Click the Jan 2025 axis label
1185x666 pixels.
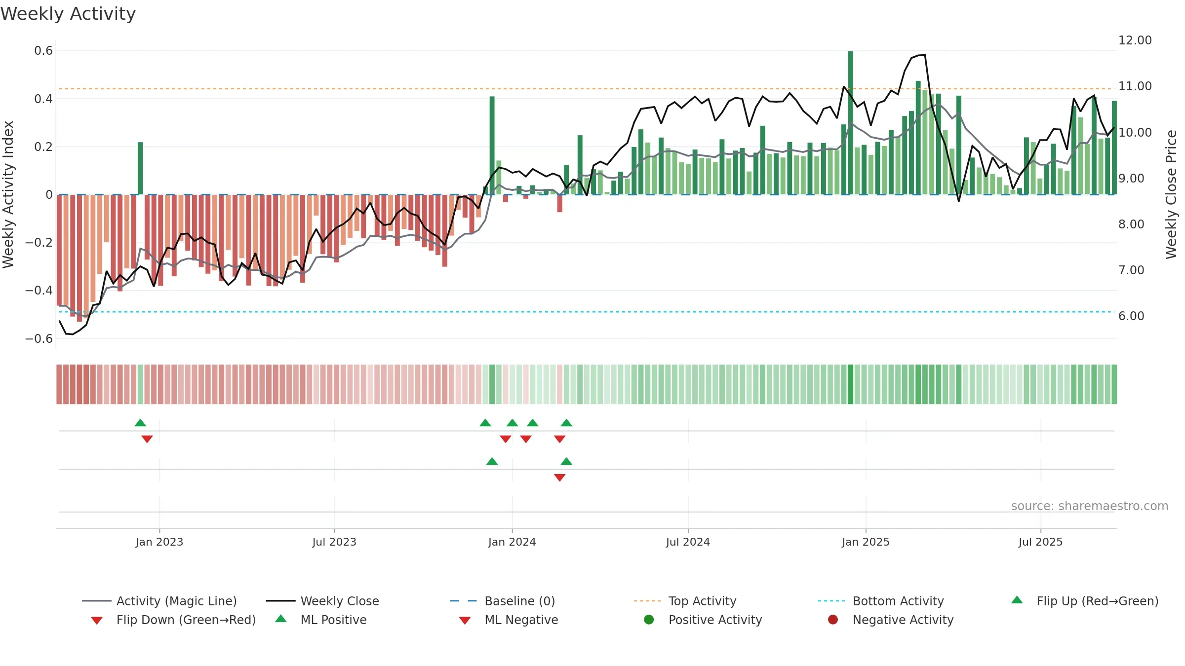pyautogui.click(x=866, y=542)
